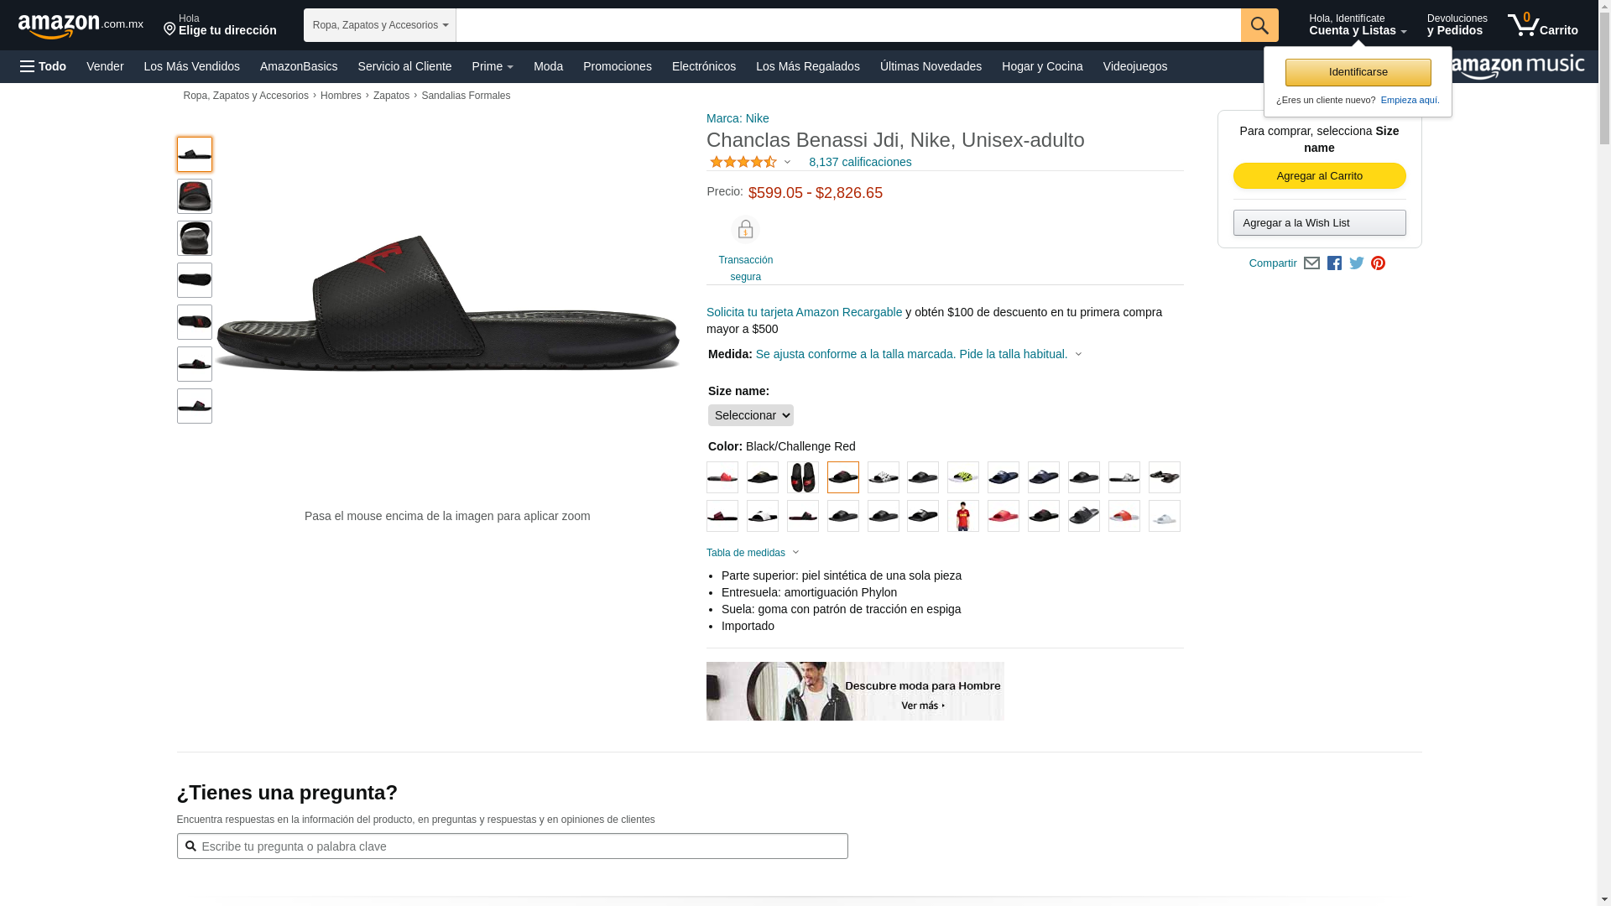
Task: Select the first red slide color swatch
Action: (722, 477)
